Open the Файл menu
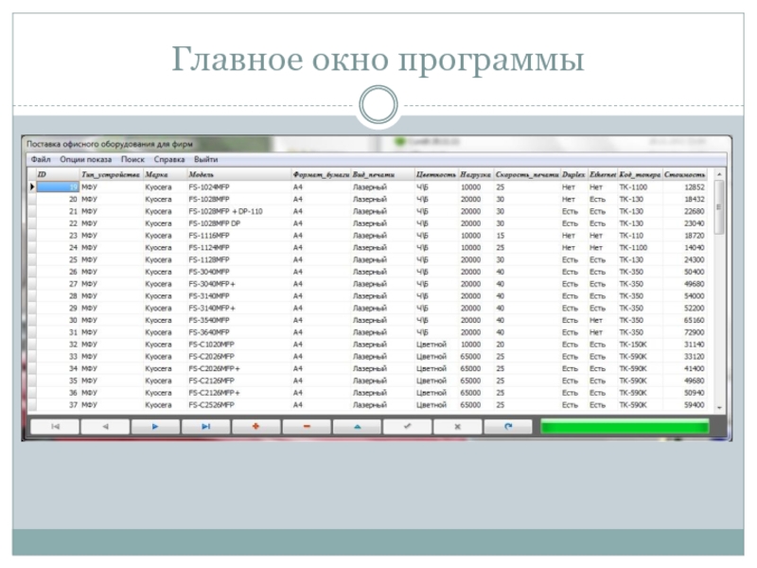The image size is (757, 568). [41, 160]
